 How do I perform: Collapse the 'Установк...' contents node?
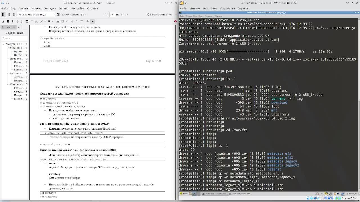(8, 48)
